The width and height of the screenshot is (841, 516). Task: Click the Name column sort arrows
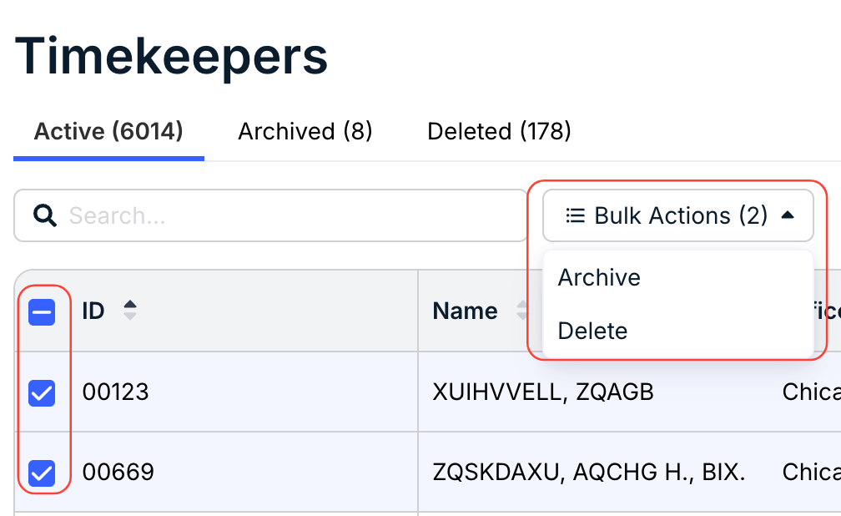(522, 311)
